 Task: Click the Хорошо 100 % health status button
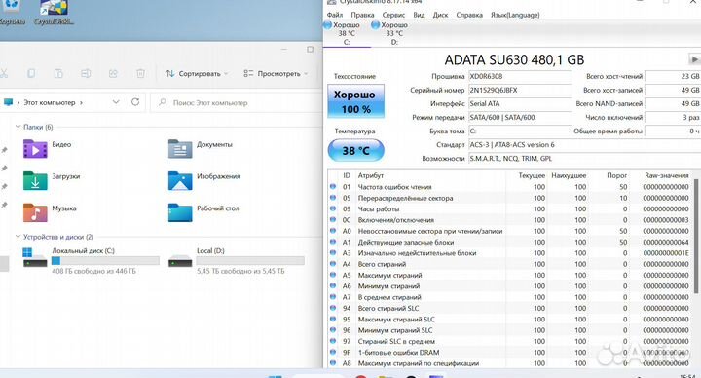click(x=356, y=101)
